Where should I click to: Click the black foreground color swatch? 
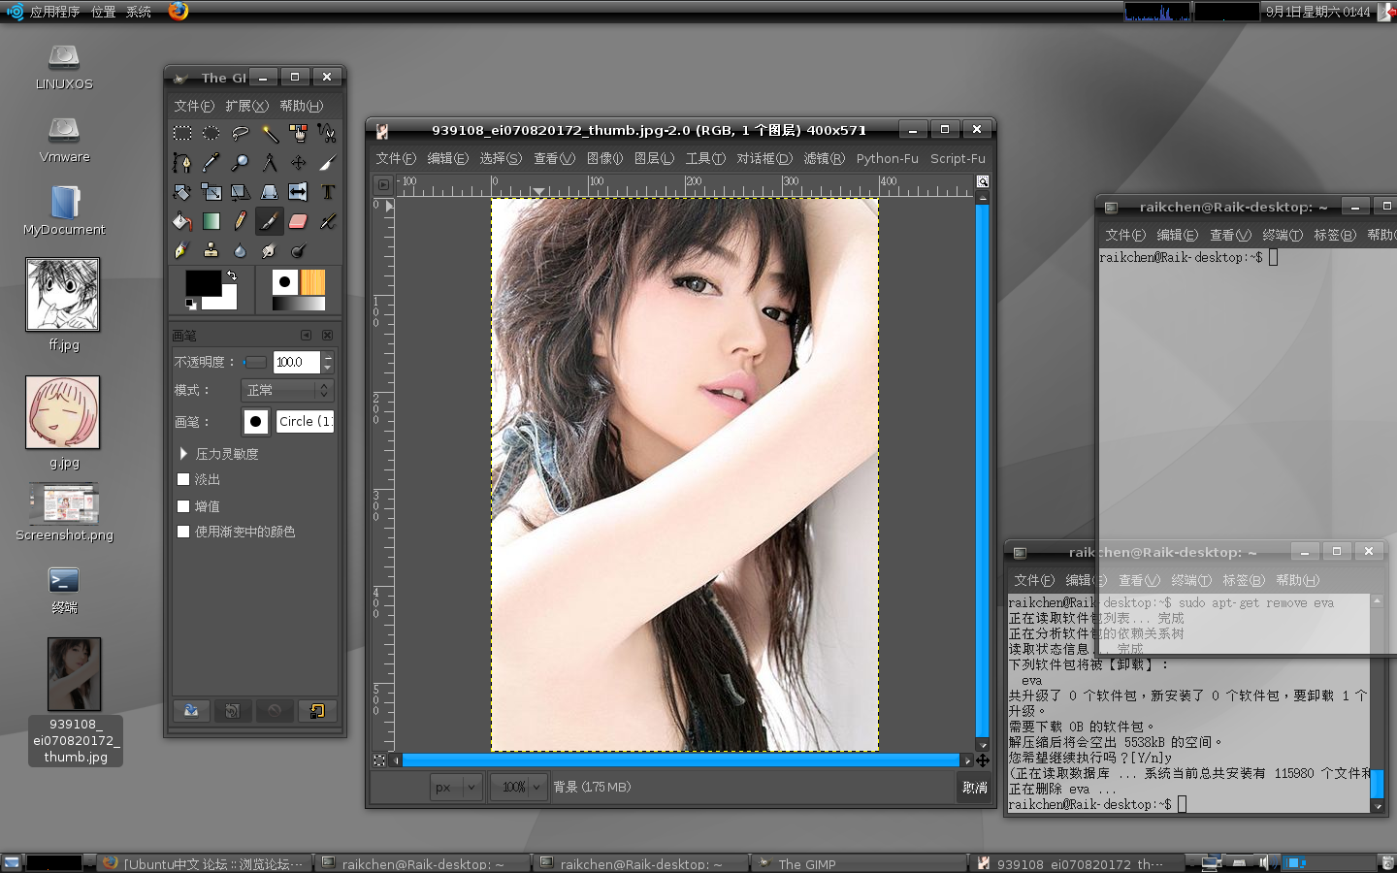203,281
